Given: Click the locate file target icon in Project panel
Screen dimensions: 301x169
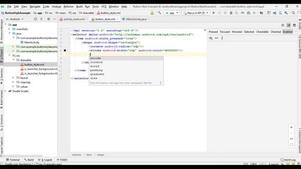Looking at the screenshot, I should tap(35, 19).
